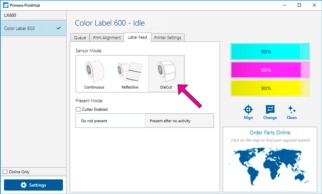Click the world map to order parts
The width and height of the screenshot is (322, 194).
click(270, 166)
